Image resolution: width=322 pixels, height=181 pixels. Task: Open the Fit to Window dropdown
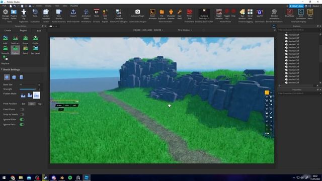tap(185, 30)
